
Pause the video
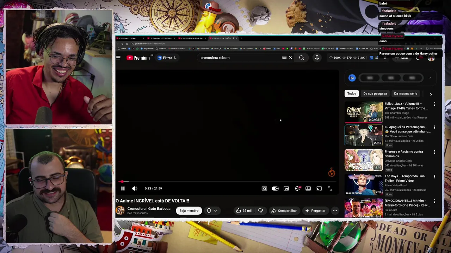coord(123,188)
